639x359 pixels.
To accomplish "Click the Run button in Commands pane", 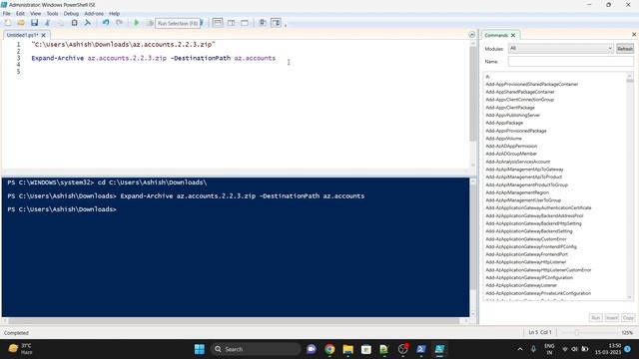I will click(595, 317).
